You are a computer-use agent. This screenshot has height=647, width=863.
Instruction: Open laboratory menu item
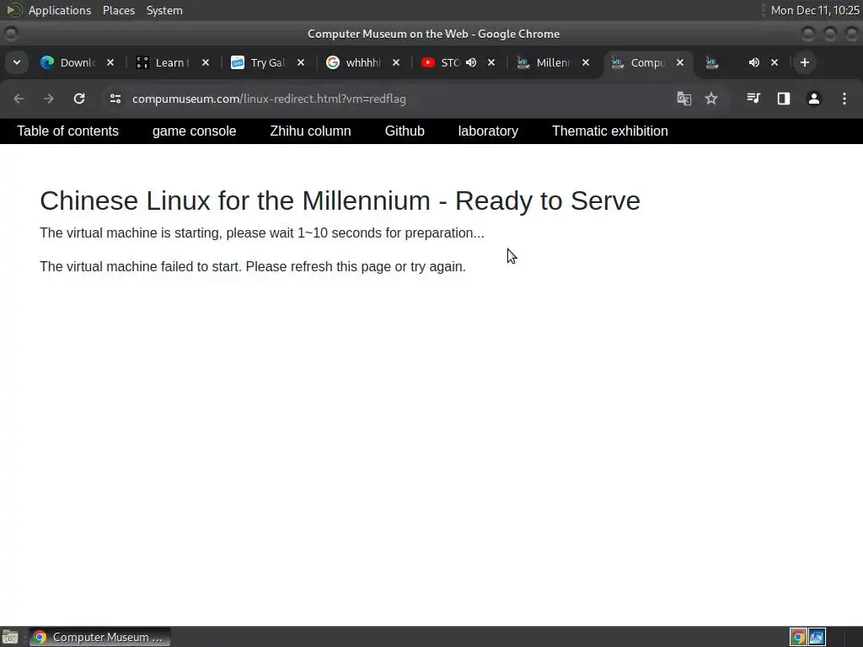[488, 131]
